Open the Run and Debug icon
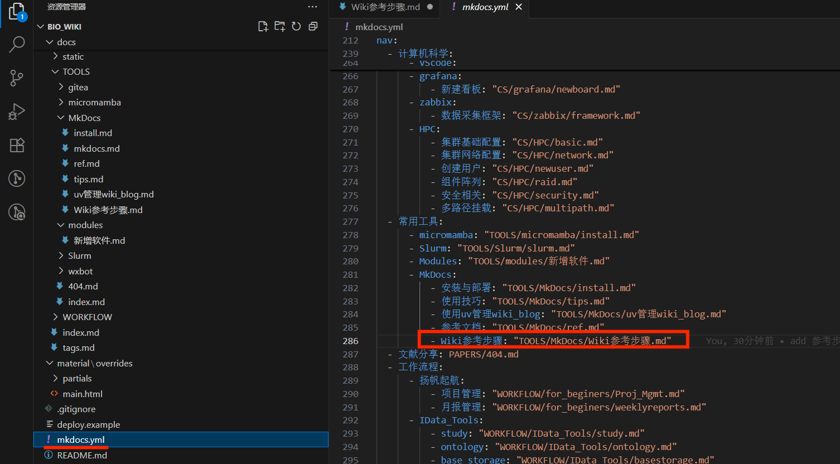 [x=17, y=112]
